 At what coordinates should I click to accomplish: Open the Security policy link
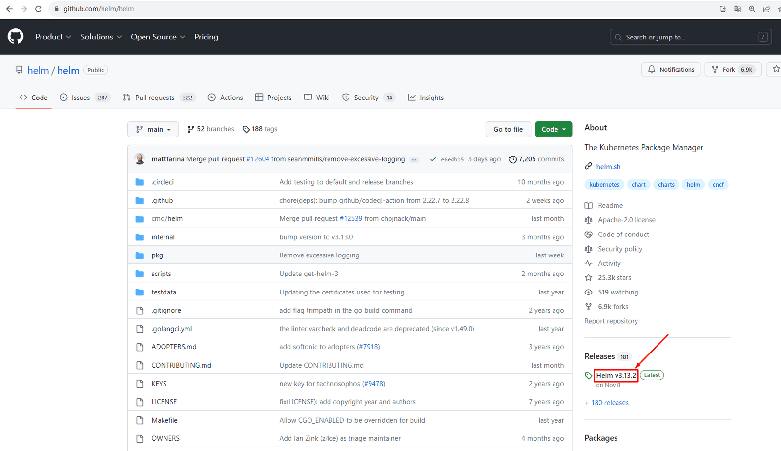(620, 249)
